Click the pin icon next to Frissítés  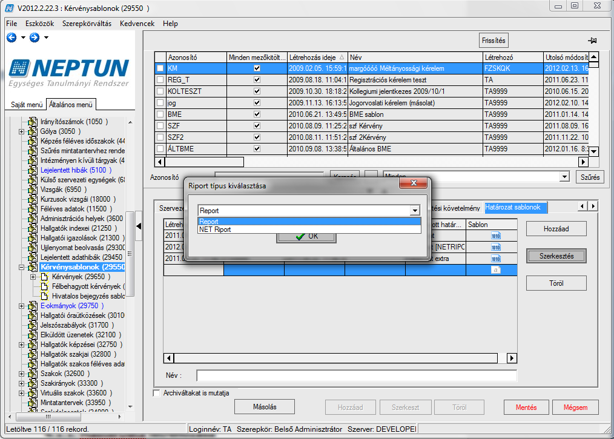coord(592,41)
